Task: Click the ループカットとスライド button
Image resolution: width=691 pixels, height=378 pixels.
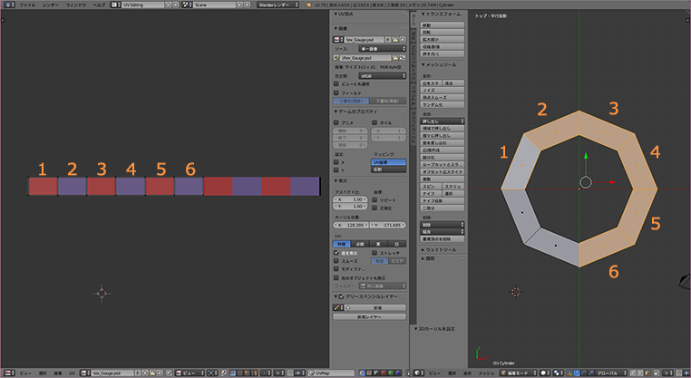Action: pyautogui.click(x=443, y=164)
